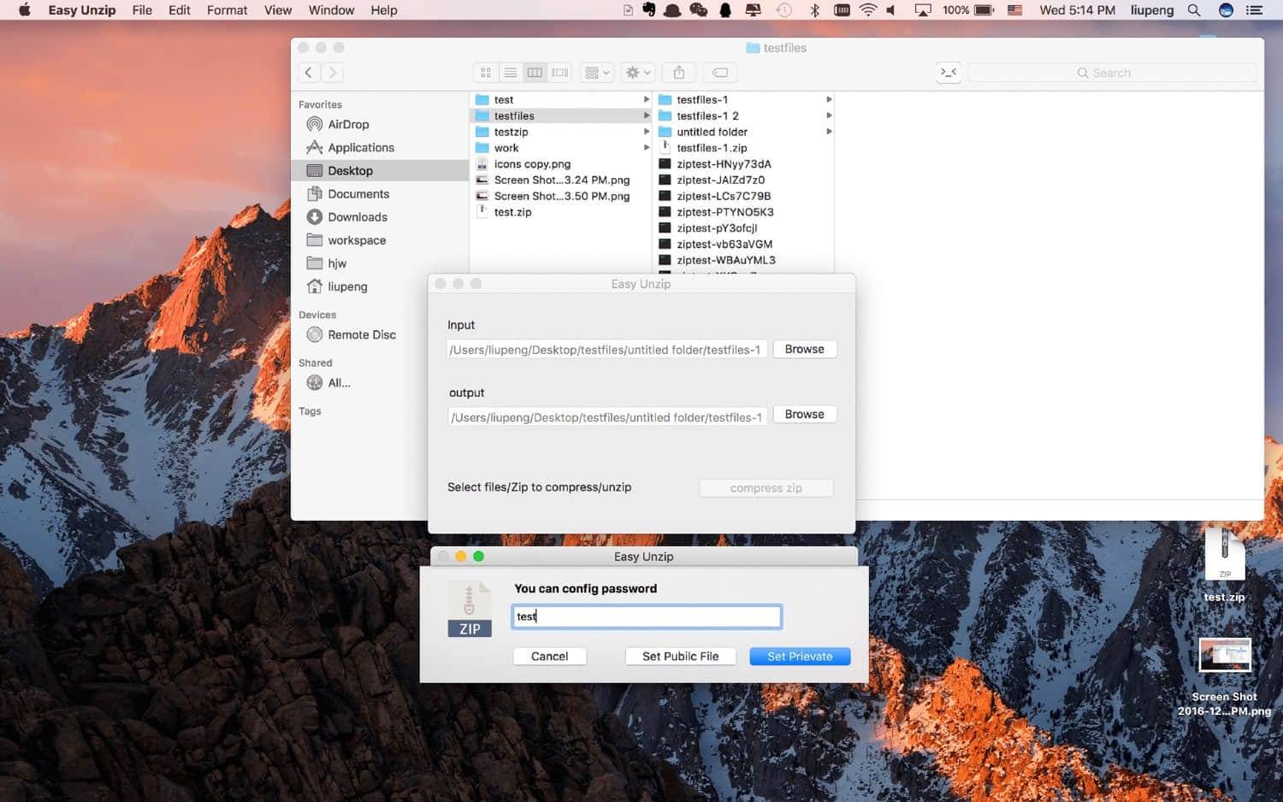Switch Finder to icon view
This screenshot has height=802, width=1283.
tap(485, 73)
